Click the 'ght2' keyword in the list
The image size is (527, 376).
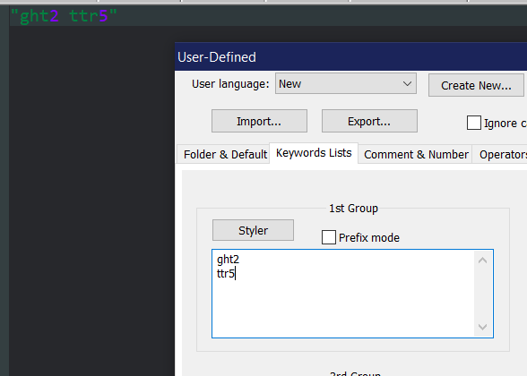228,260
